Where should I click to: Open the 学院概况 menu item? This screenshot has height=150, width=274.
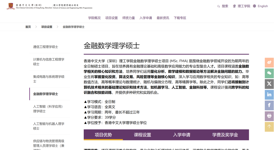94,18
